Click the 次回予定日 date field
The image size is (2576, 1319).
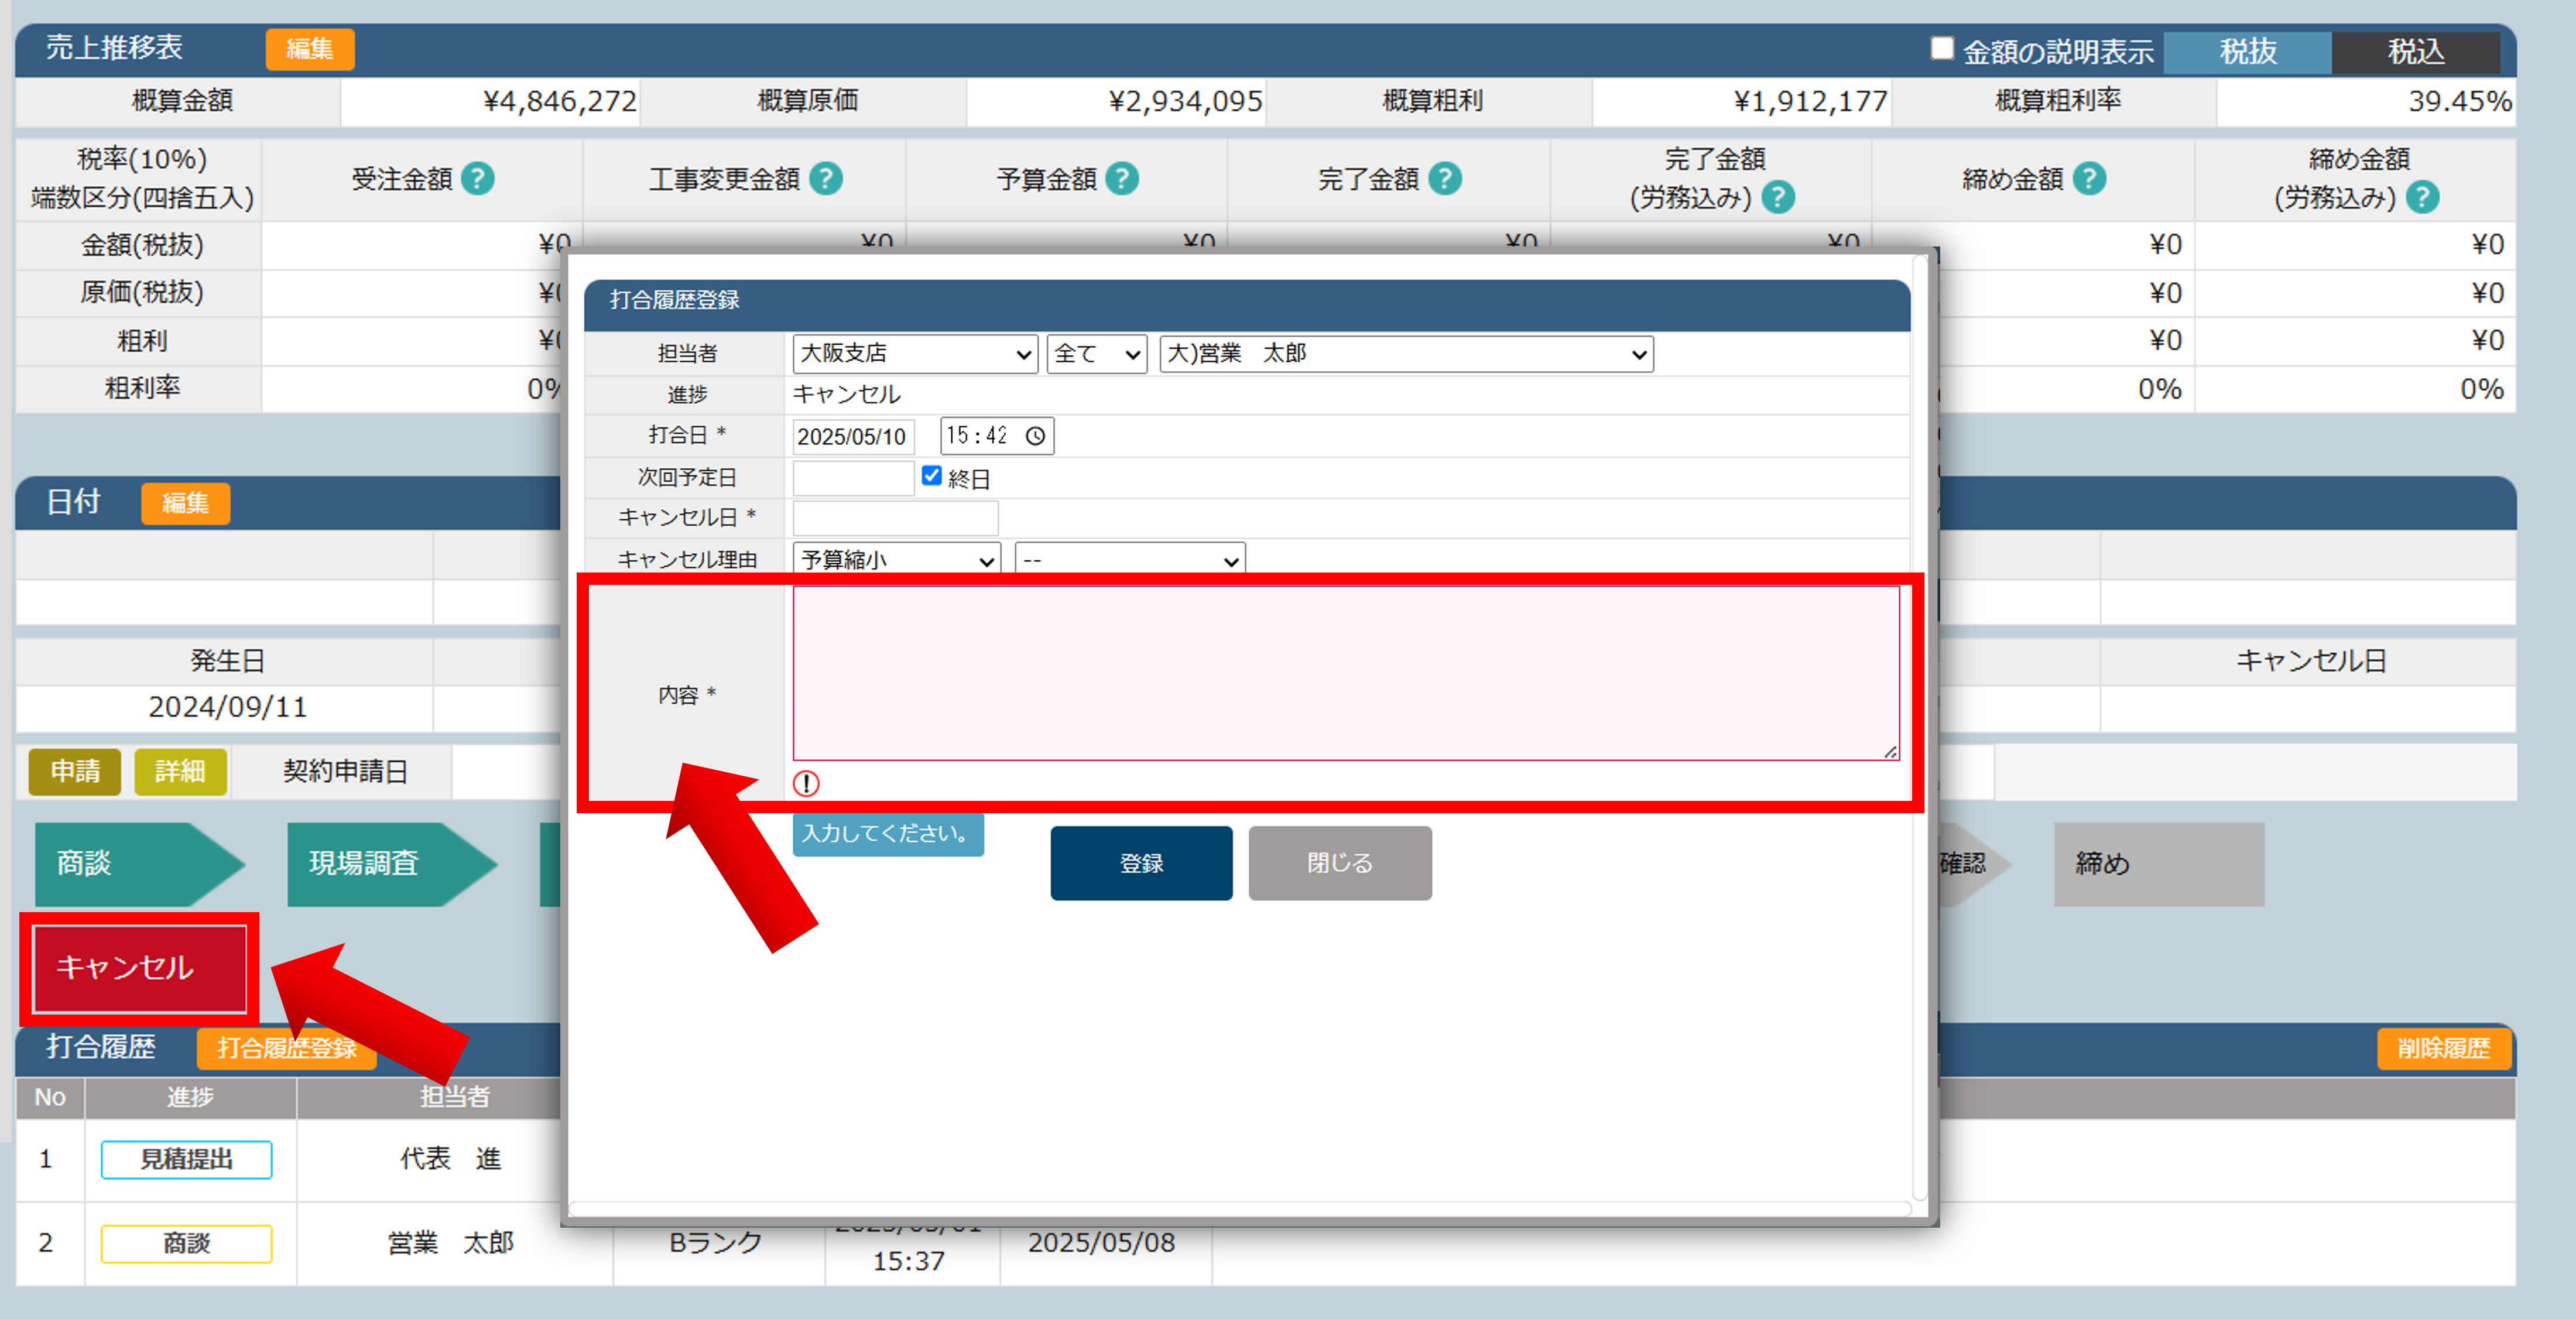point(853,478)
